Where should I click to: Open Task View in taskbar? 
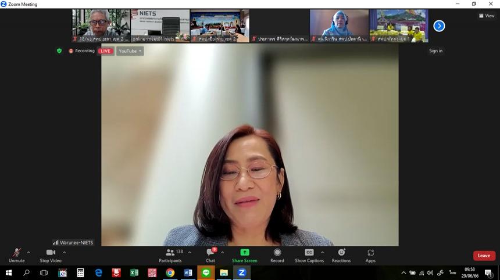click(44, 272)
